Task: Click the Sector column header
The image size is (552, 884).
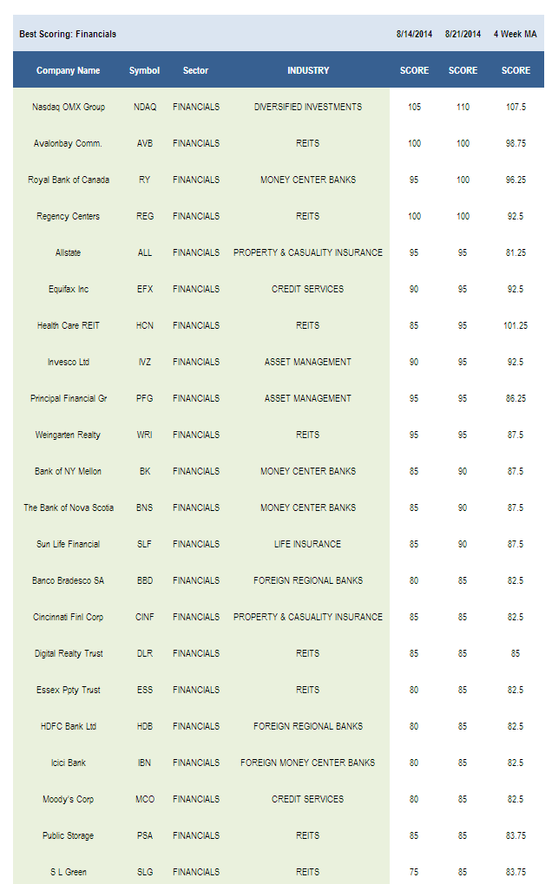Action: [x=195, y=70]
